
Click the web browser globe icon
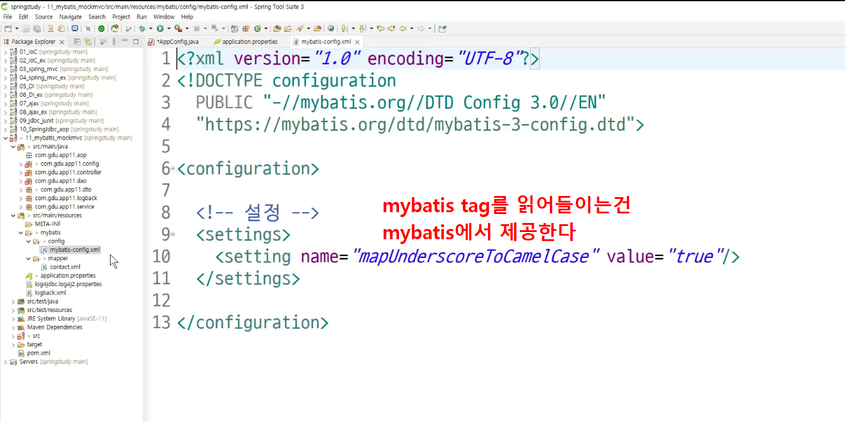tap(331, 28)
